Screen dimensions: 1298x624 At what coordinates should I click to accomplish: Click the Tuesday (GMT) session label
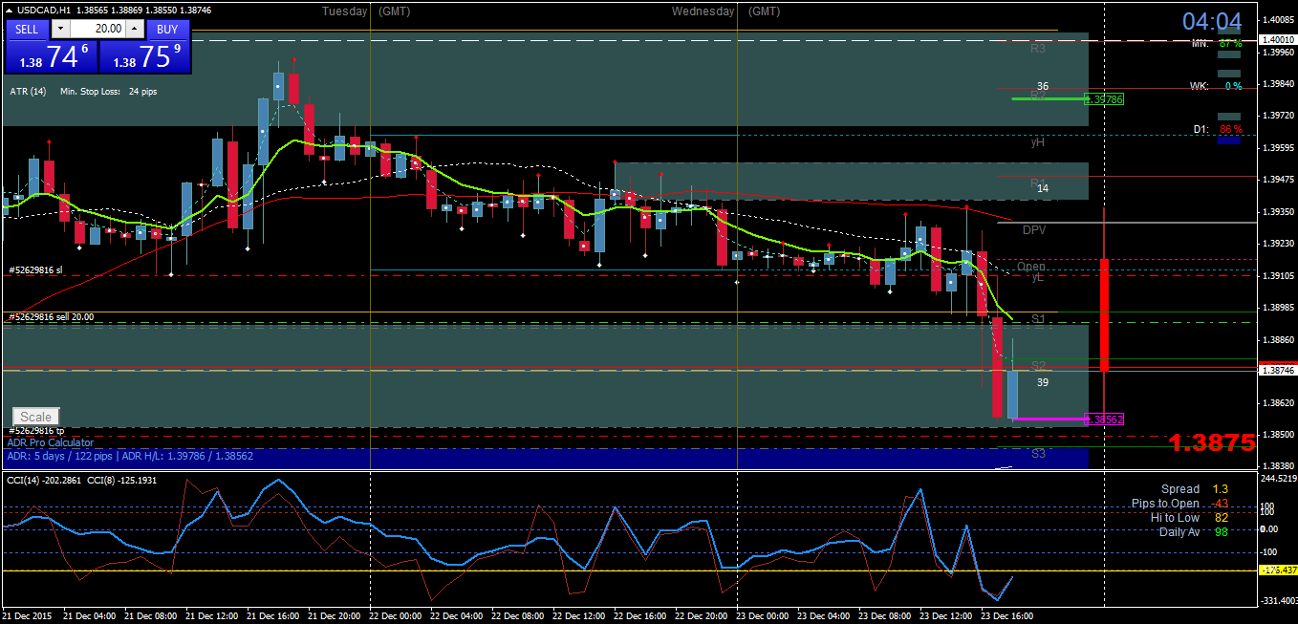[366, 11]
